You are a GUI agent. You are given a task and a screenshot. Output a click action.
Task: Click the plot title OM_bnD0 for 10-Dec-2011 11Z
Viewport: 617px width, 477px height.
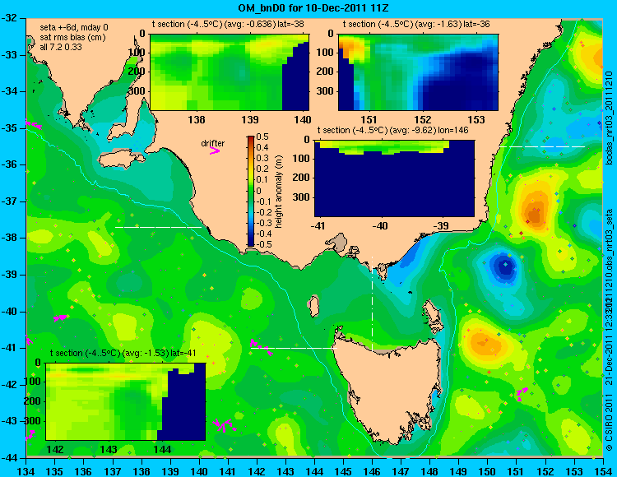[x=313, y=7]
